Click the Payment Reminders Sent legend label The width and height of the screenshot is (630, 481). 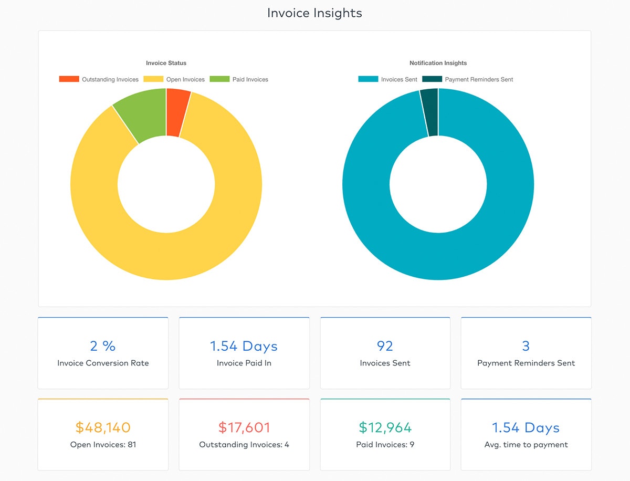coord(479,79)
